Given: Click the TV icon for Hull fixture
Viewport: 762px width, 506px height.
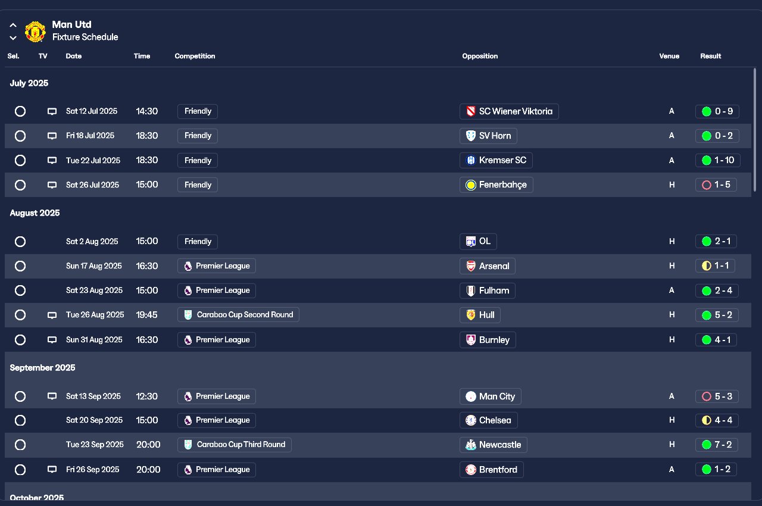Looking at the screenshot, I should (52, 315).
